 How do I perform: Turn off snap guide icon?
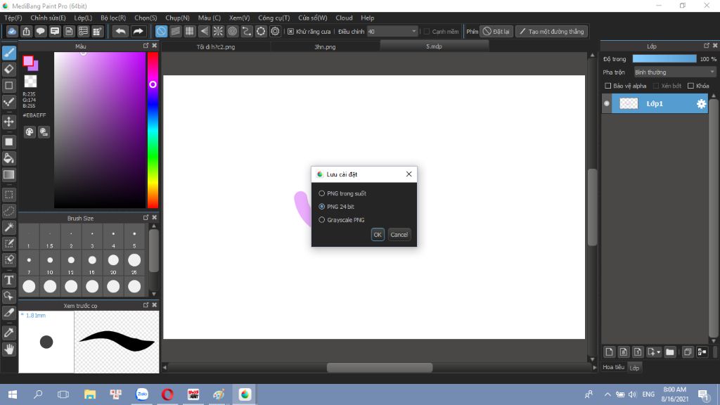161,31
